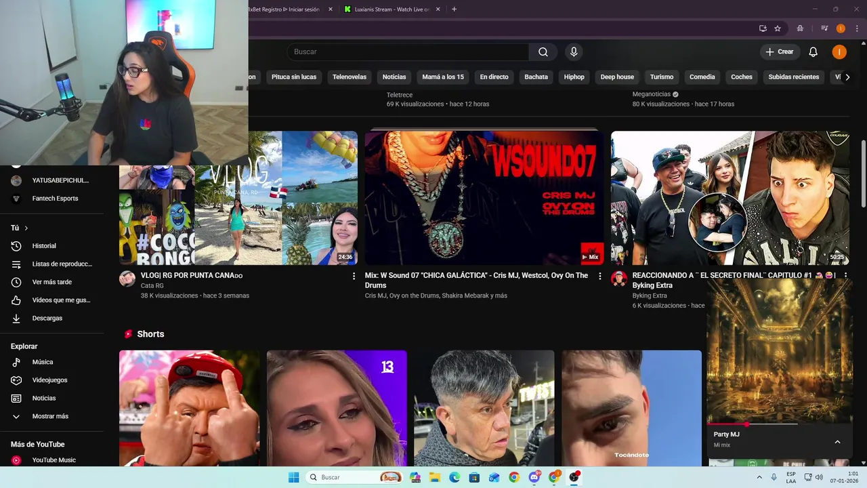Open Listas de reproducción in sidebar
867x488 pixels.
coord(52,264)
